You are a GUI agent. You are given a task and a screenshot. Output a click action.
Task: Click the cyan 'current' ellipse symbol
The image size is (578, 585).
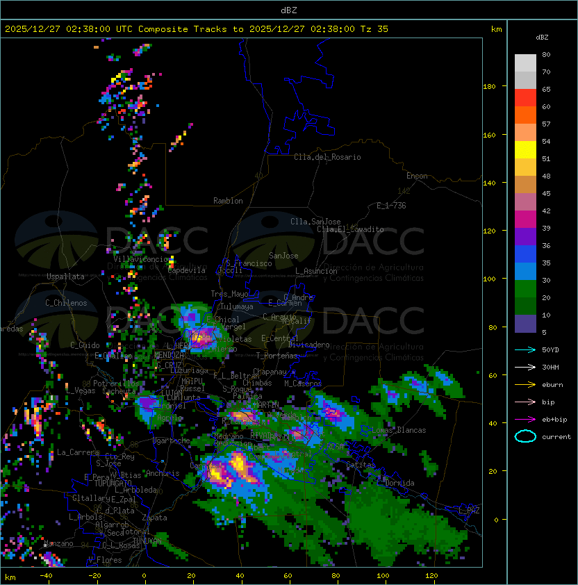[525, 436]
